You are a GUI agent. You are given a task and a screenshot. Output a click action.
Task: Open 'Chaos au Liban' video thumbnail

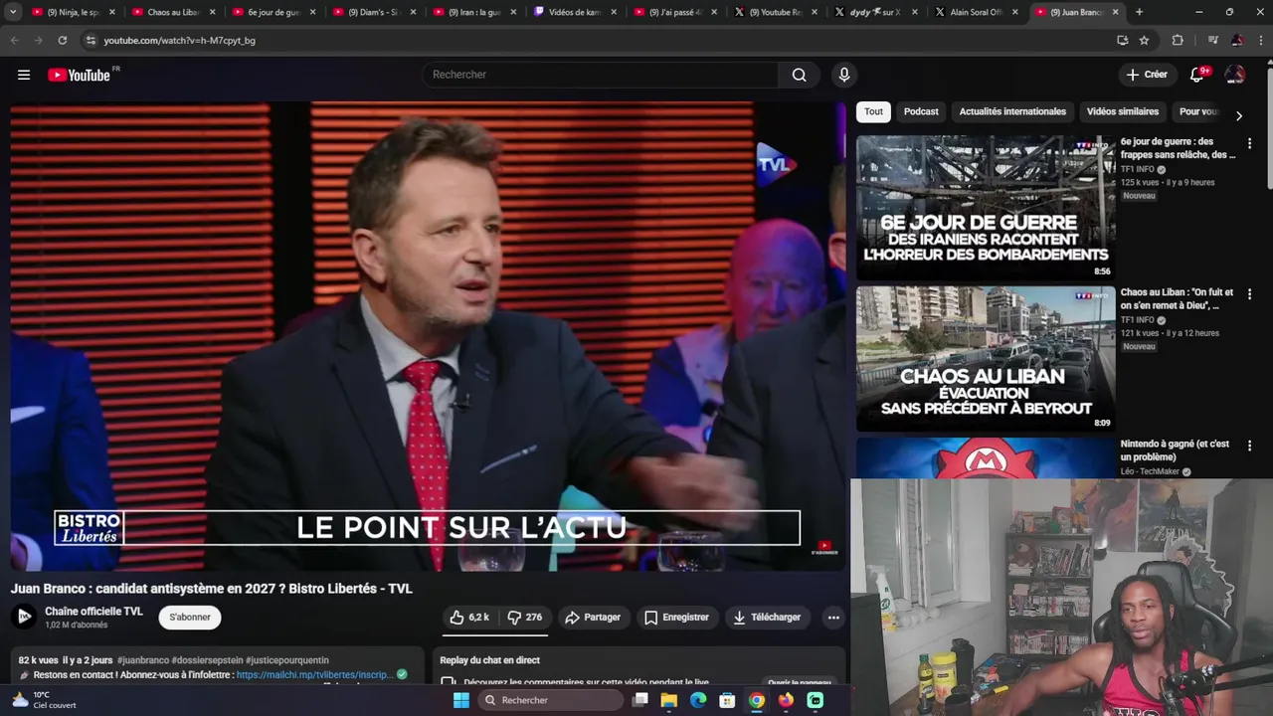click(x=986, y=358)
